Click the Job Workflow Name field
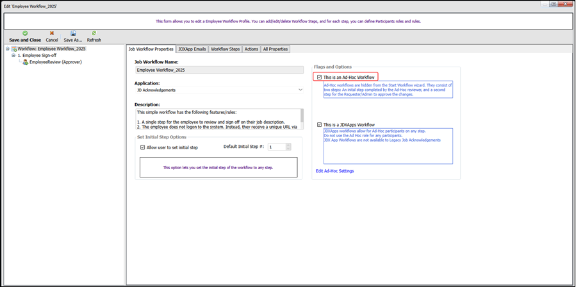 coord(218,70)
